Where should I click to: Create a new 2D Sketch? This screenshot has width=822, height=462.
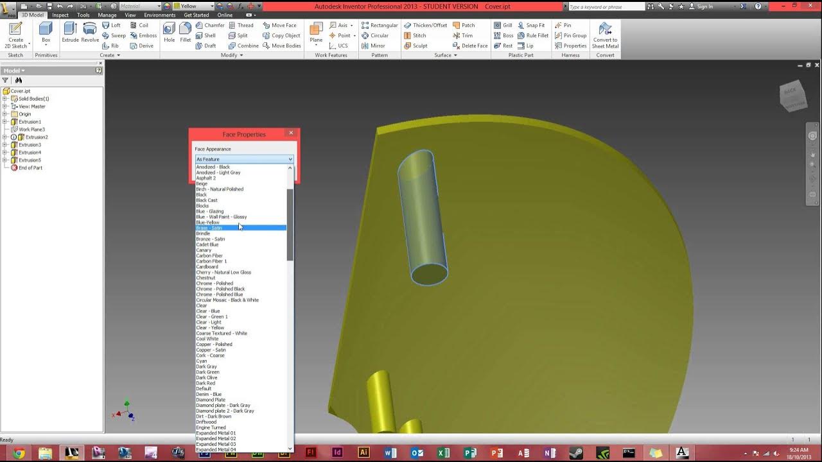(16, 35)
